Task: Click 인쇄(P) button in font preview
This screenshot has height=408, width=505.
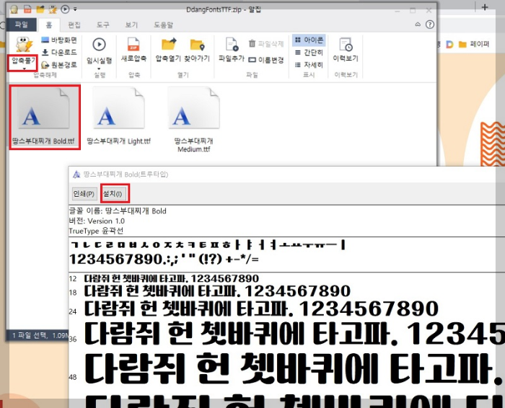Action: [84, 194]
